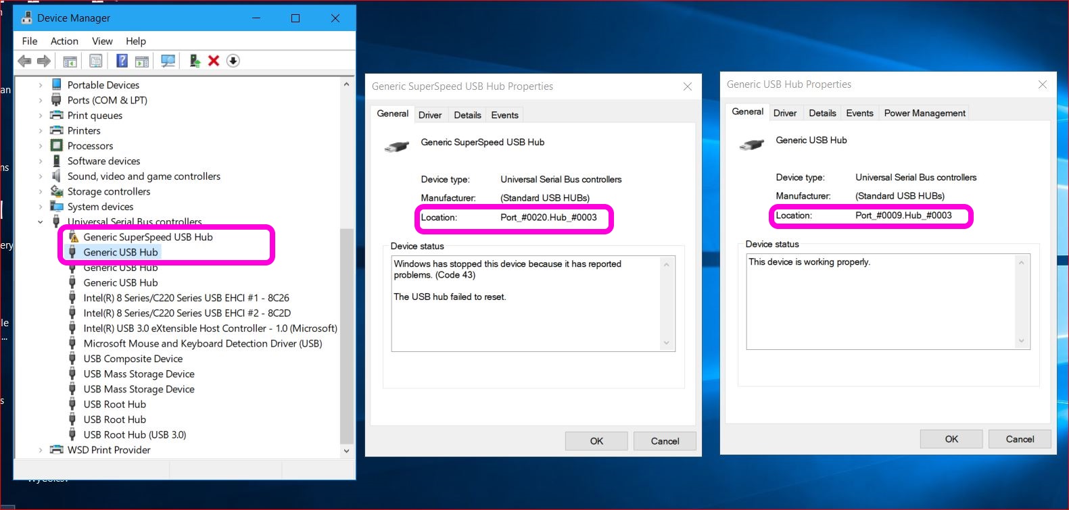Image resolution: width=1069 pixels, height=510 pixels.
Task: Click the WSD Print Provider category icon
Action: click(x=57, y=450)
